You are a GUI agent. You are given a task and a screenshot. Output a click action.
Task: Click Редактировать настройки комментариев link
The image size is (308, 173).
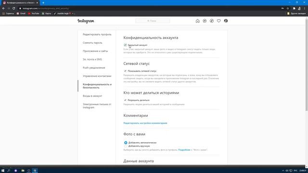coord(145,123)
